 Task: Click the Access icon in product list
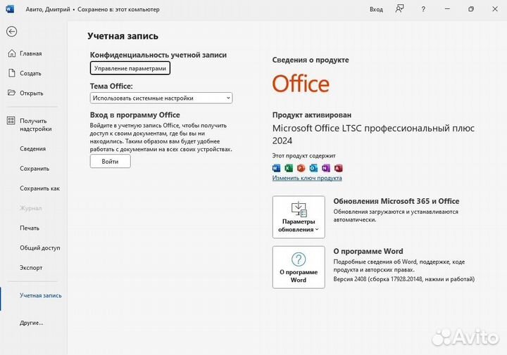point(338,168)
